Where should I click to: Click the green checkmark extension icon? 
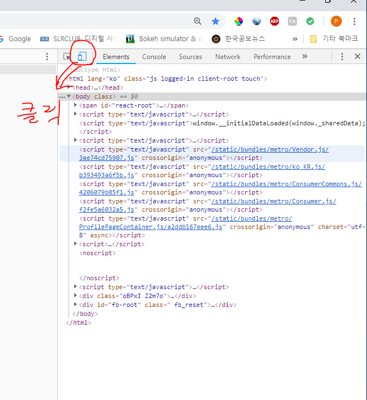pos(310,21)
